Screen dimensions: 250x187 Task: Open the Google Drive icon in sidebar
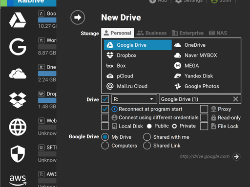click(18, 20)
